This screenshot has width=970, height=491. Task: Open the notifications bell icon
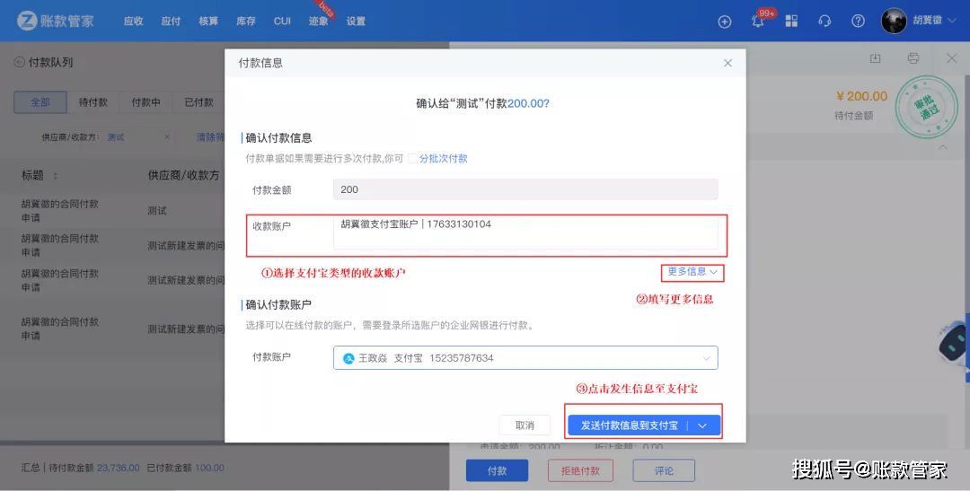(x=758, y=22)
